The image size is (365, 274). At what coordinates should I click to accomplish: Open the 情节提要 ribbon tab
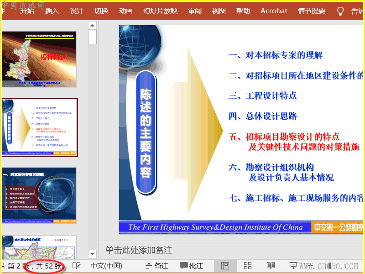coord(312,11)
